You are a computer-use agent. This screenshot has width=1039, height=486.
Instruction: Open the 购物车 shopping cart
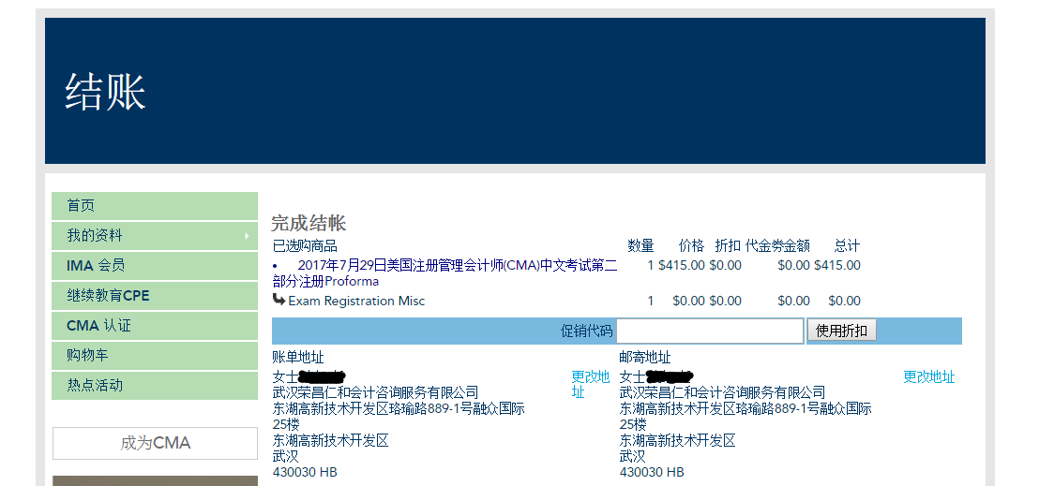pyautogui.click(x=87, y=356)
